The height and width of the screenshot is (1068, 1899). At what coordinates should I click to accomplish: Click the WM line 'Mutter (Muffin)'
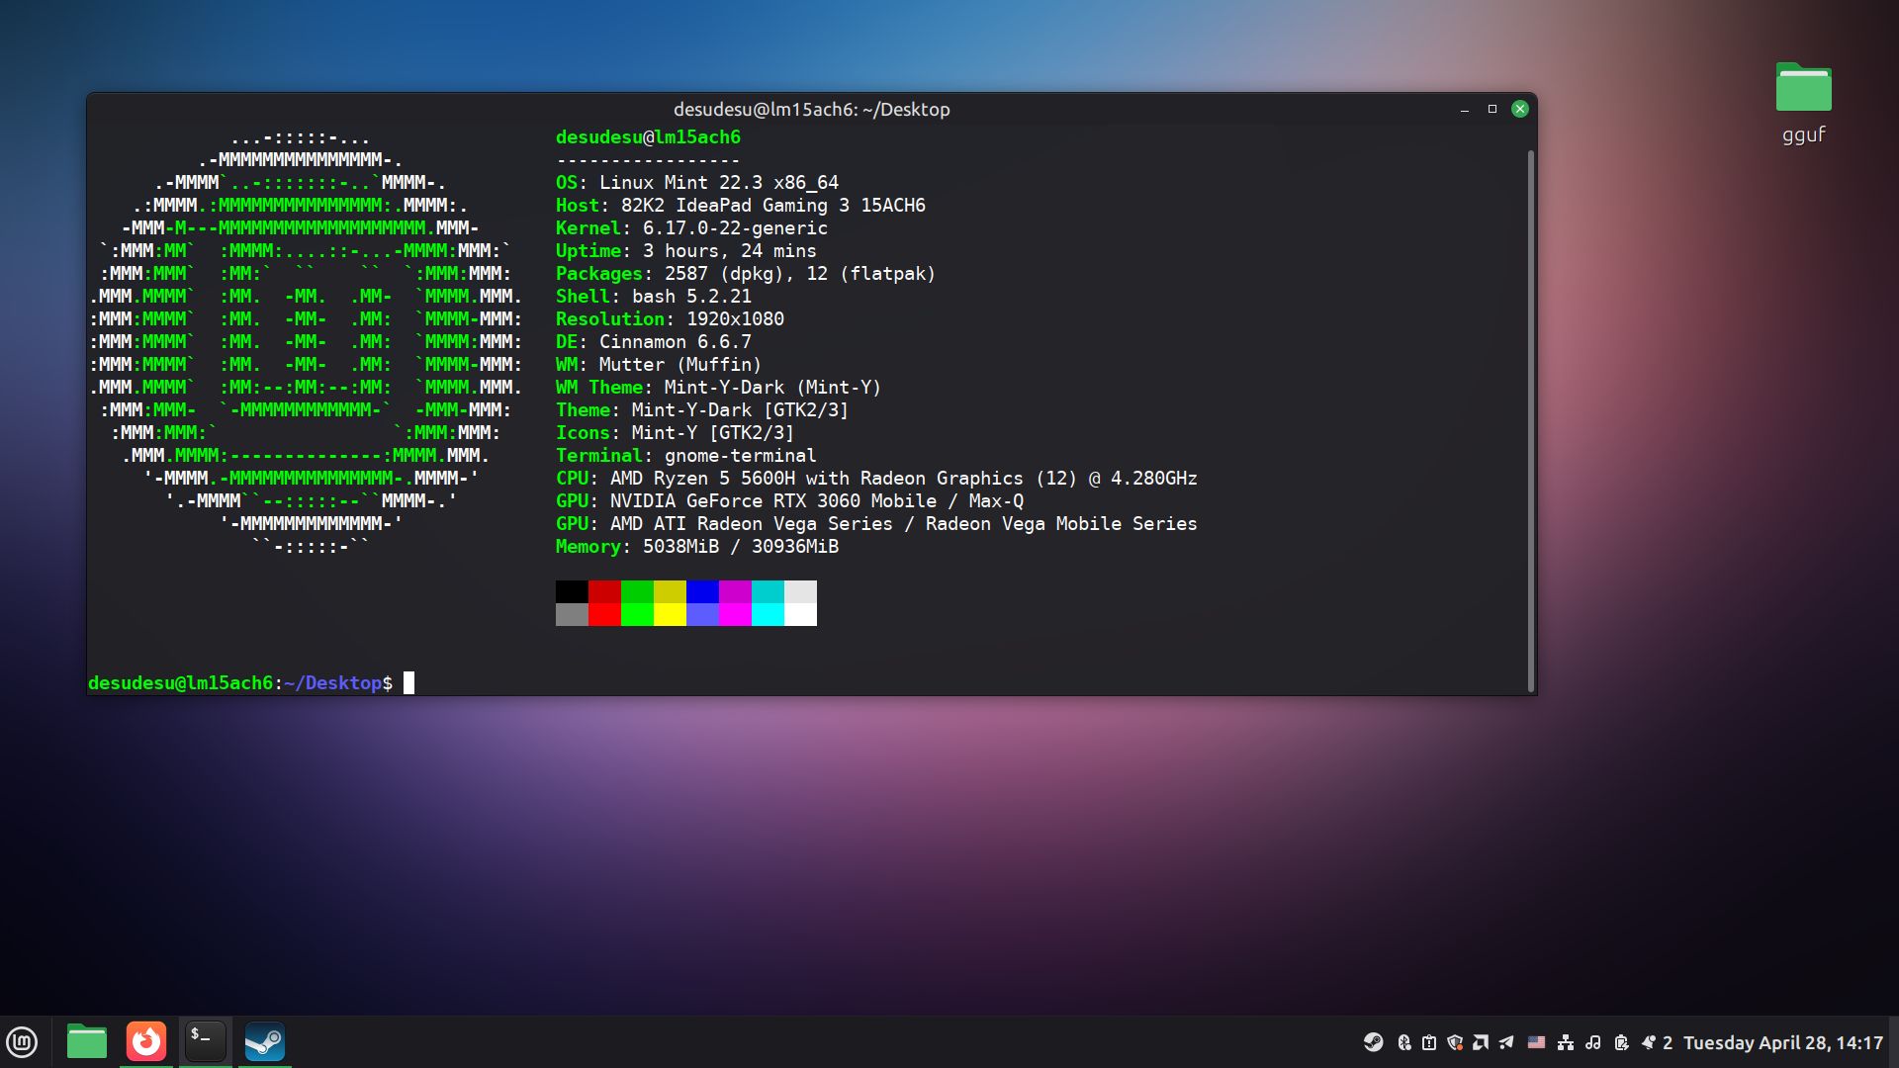coord(680,364)
